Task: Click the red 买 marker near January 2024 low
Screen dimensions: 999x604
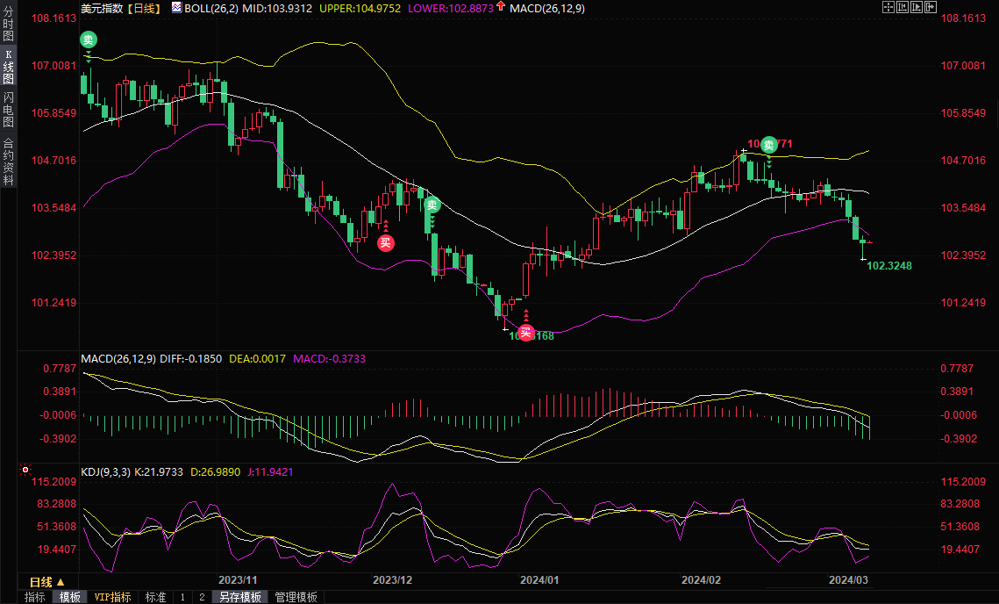Action: [525, 332]
